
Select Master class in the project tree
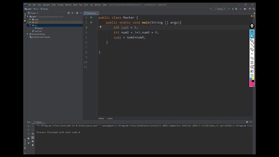tap(39, 28)
